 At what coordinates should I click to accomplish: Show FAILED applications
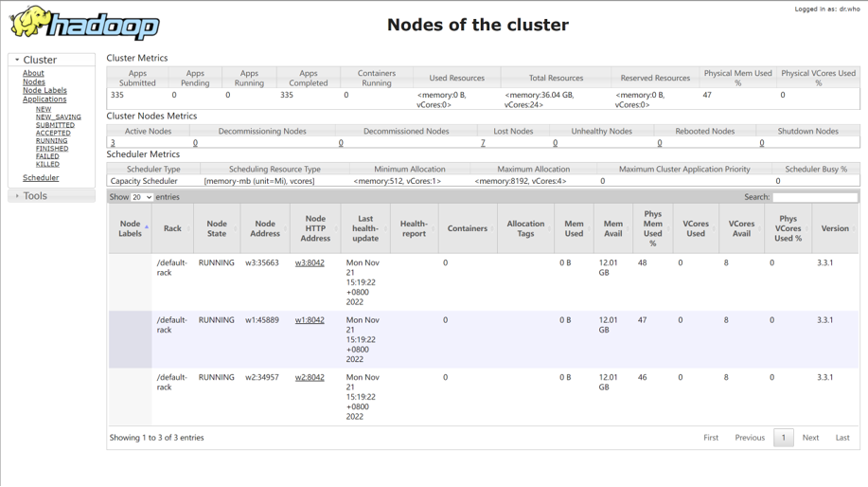pos(47,156)
